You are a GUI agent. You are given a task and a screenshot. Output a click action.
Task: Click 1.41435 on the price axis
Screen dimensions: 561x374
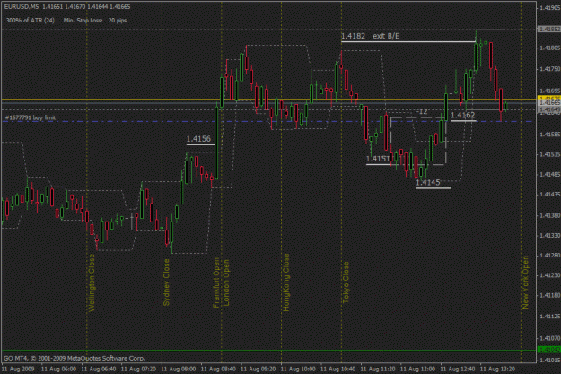tap(550, 194)
